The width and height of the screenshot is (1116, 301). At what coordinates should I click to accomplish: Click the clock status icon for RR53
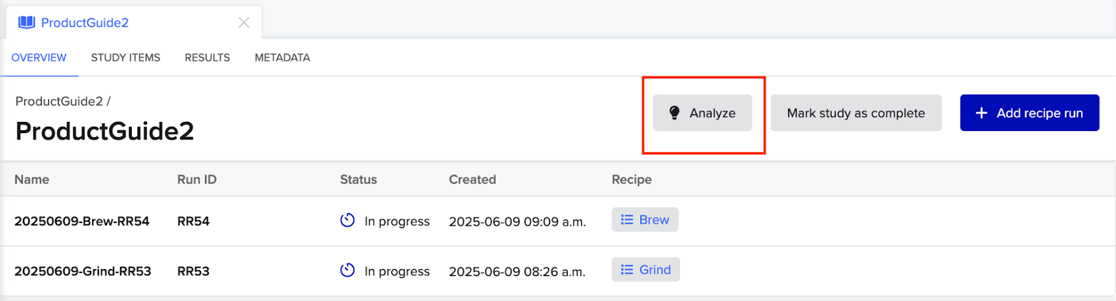[347, 270]
